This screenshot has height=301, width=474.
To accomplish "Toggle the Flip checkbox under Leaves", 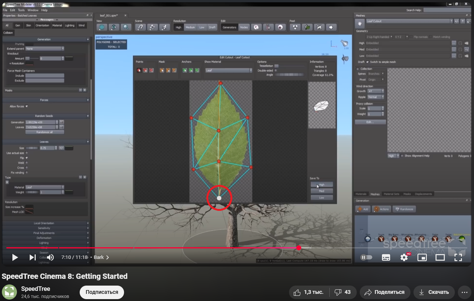I will point(27,158).
